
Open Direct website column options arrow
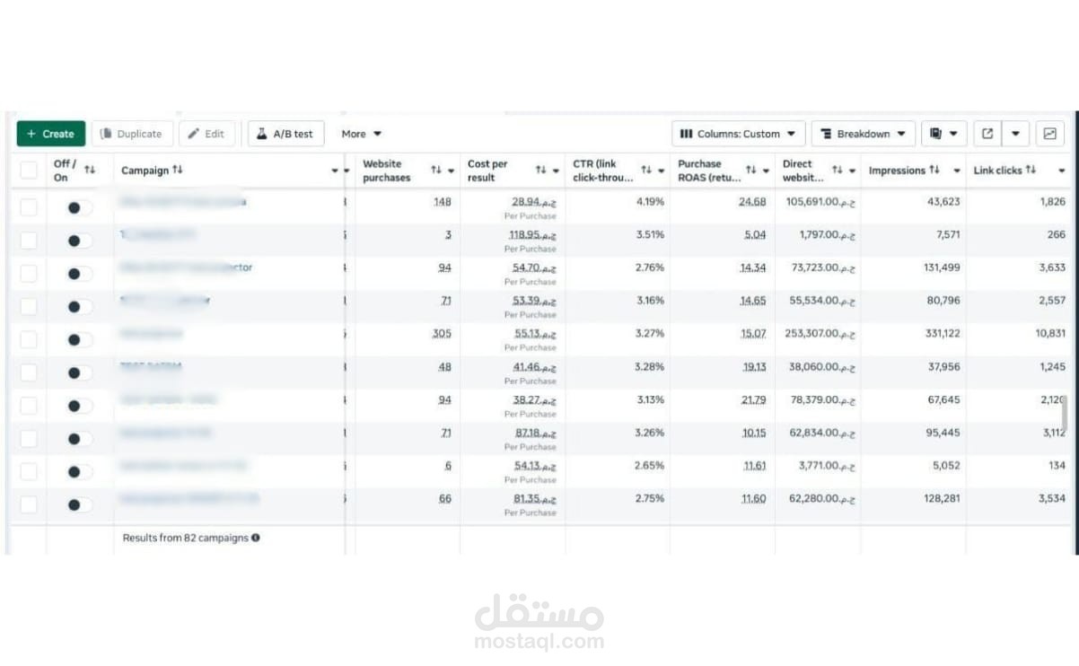[x=852, y=171]
